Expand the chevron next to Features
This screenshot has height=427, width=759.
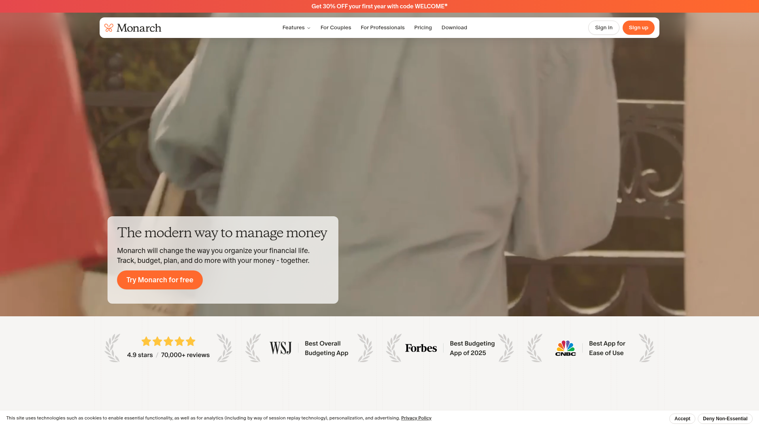pos(309,28)
